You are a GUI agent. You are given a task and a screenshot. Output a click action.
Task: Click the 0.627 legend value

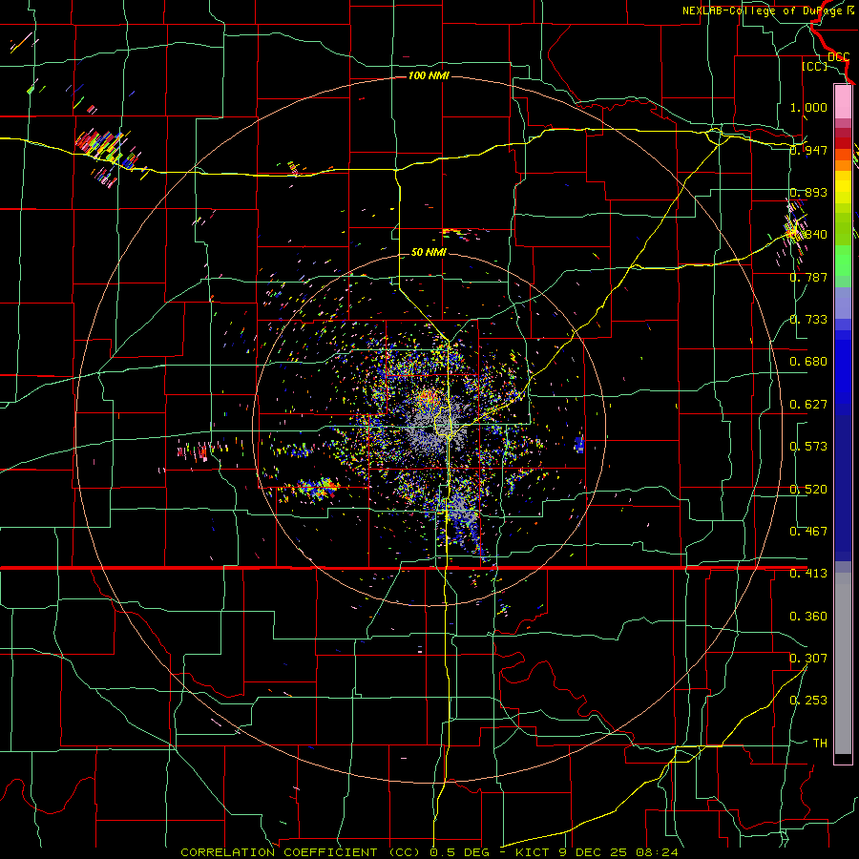point(808,405)
